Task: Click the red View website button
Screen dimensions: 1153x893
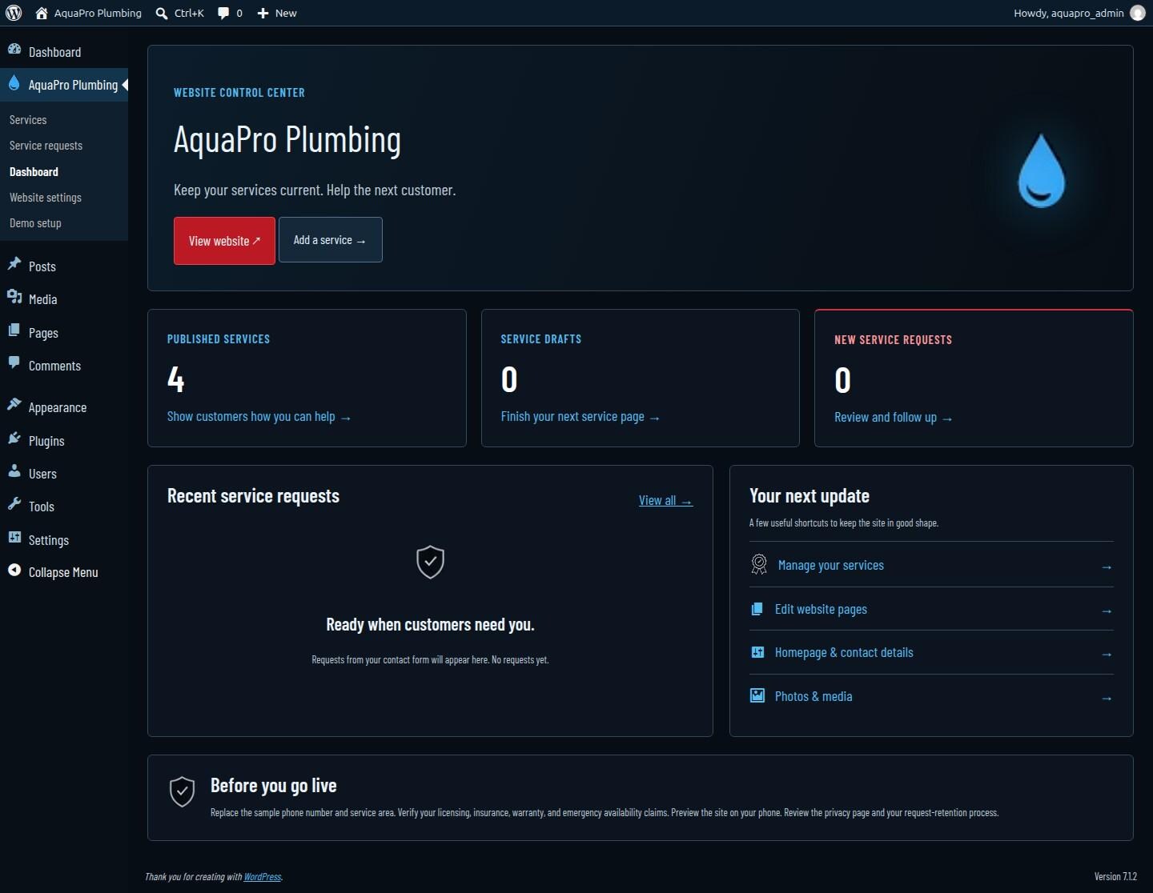Action: pyautogui.click(x=224, y=241)
